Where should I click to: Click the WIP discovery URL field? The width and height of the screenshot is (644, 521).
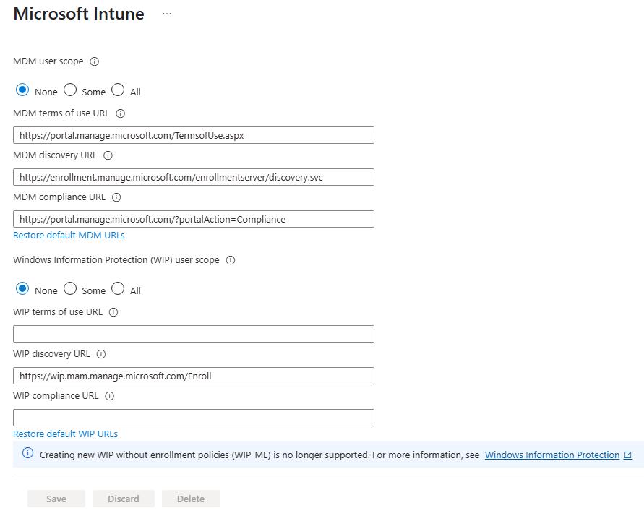(194, 376)
